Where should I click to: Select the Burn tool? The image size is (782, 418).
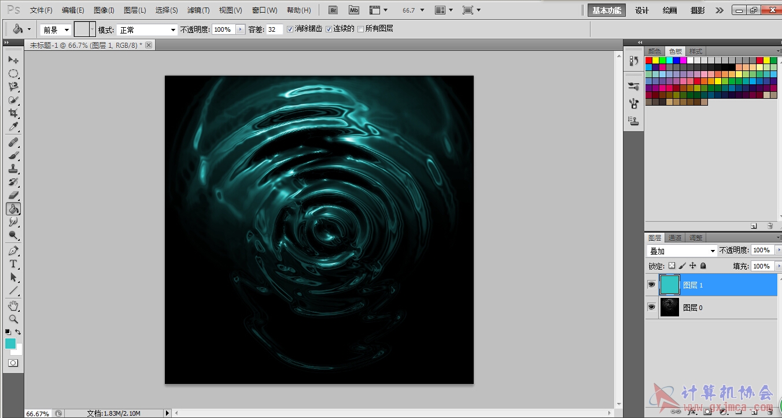(x=13, y=235)
